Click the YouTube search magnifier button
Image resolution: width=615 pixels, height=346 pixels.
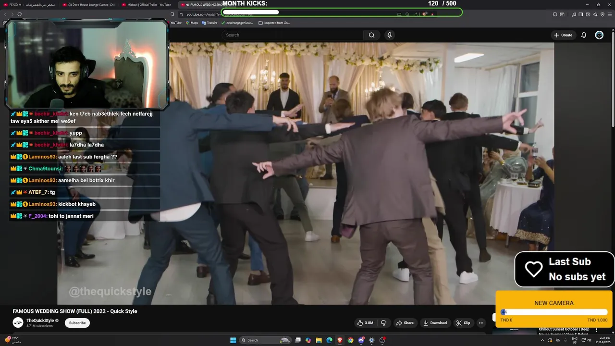click(x=371, y=35)
